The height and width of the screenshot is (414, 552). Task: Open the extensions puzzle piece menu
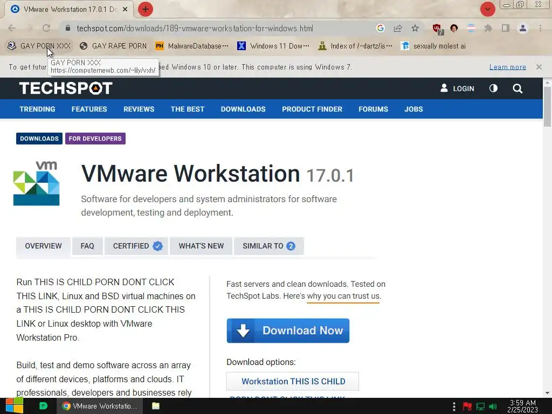(x=488, y=28)
